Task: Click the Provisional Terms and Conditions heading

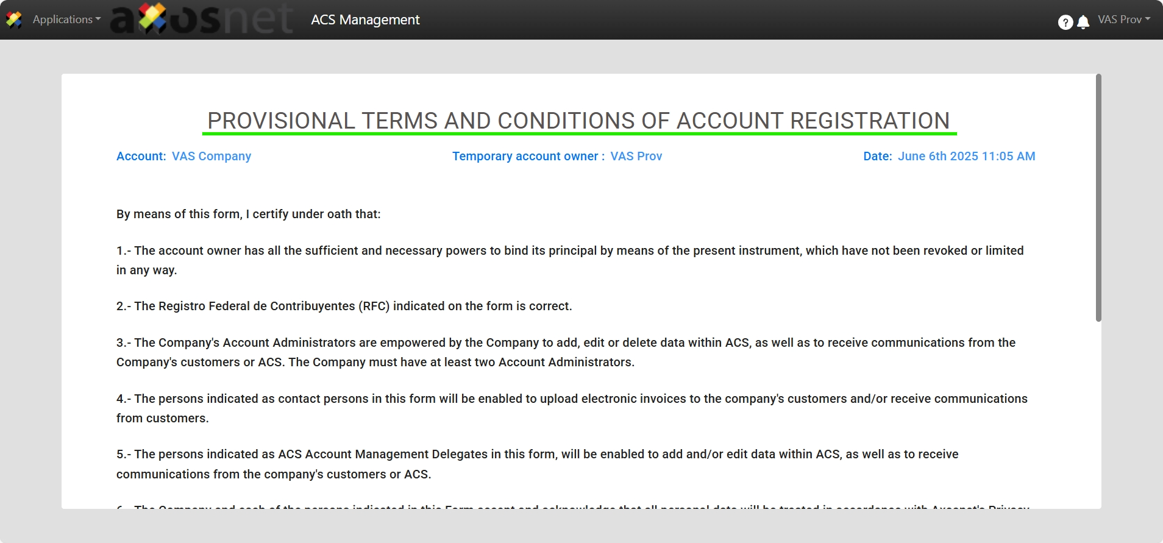Action: pos(578,121)
